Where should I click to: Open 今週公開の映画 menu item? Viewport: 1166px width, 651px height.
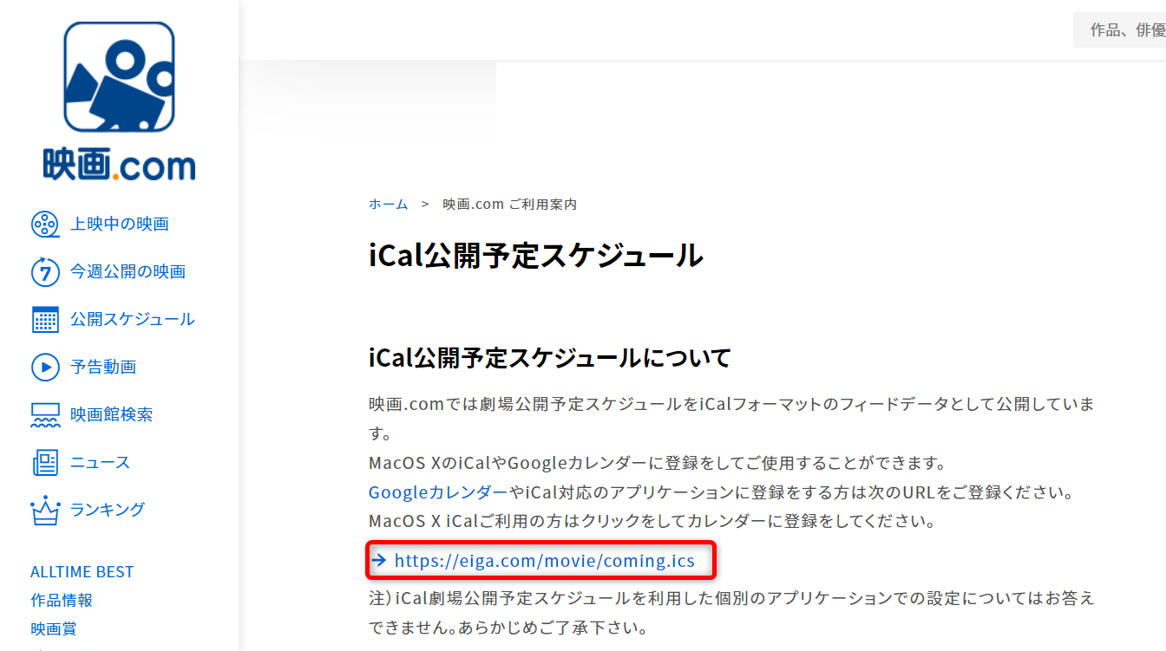click(x=128, y=272)
